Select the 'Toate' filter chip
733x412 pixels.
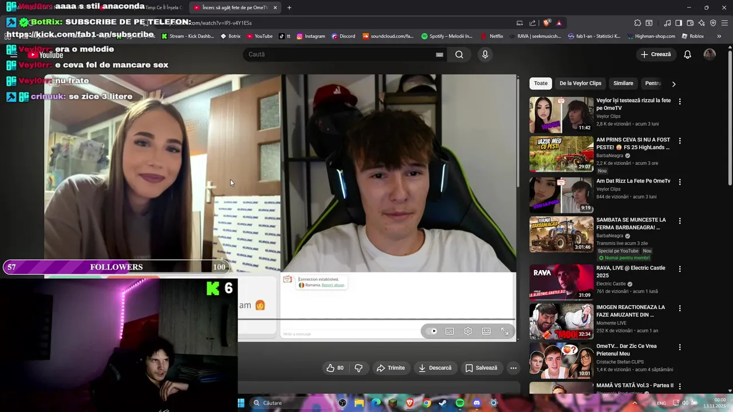(541, 84)
